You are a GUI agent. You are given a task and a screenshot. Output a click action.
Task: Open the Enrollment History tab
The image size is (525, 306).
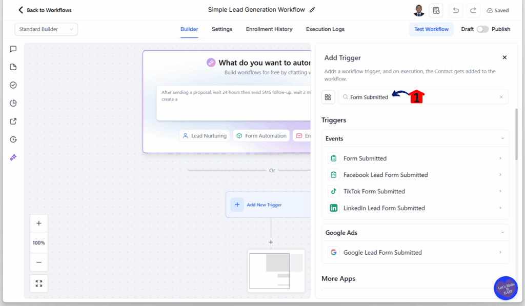[x=269, y=29]
